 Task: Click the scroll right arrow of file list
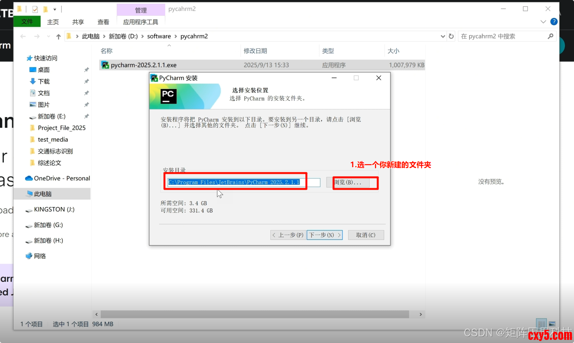(421, 314)
